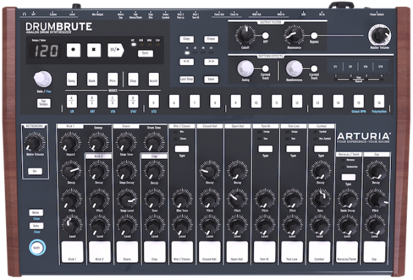Tap the Tap Tempo button
Screen dimensions: 413x280
[44, 103]
